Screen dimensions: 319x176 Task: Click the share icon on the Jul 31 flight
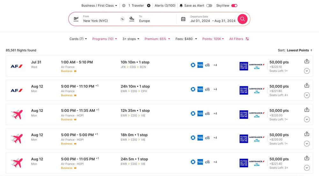(307, 61)
